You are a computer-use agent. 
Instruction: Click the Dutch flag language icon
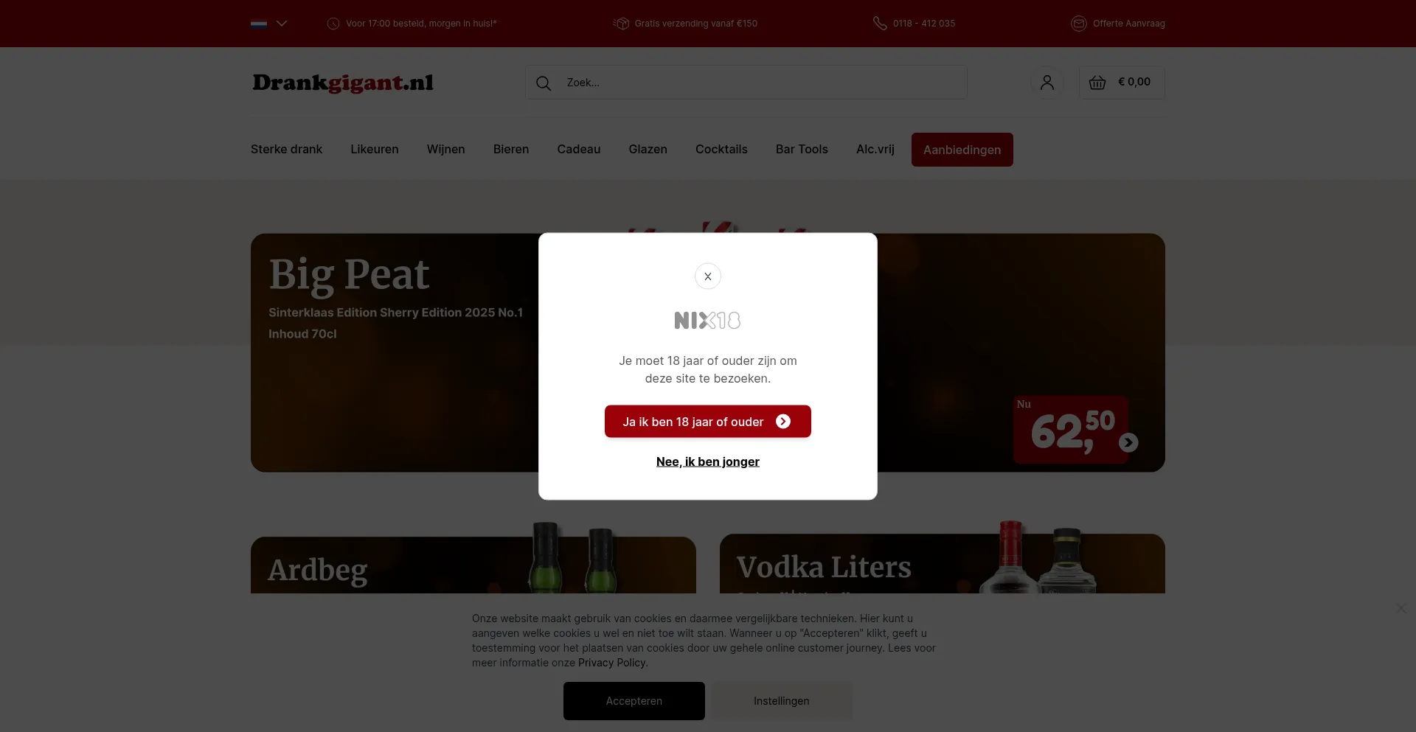(x=259, y=24)
